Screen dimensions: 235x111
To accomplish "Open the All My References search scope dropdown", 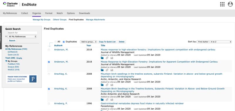I will [22, 36].
